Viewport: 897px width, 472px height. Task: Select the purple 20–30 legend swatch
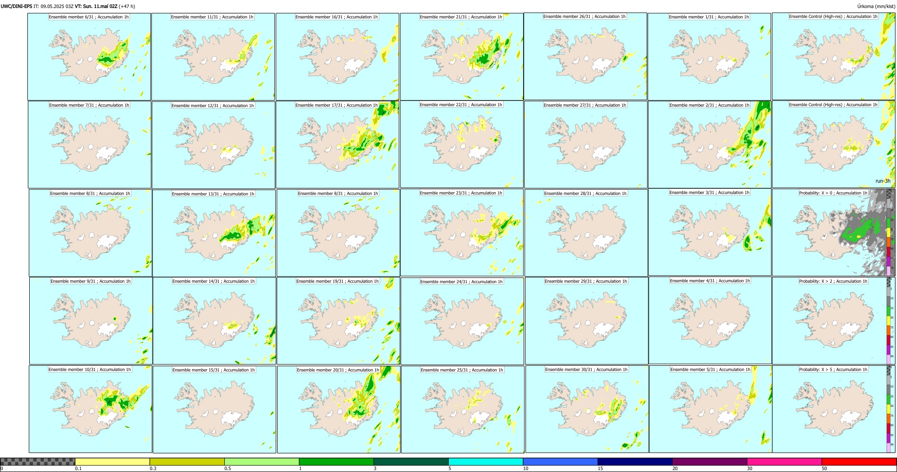710,462
